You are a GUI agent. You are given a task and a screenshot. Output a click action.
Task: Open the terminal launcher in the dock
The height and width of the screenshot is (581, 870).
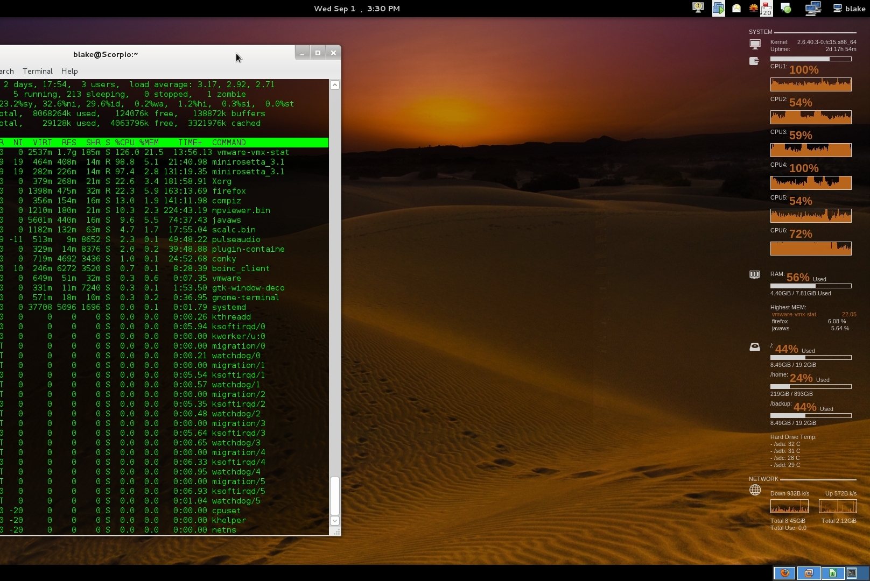853,573
